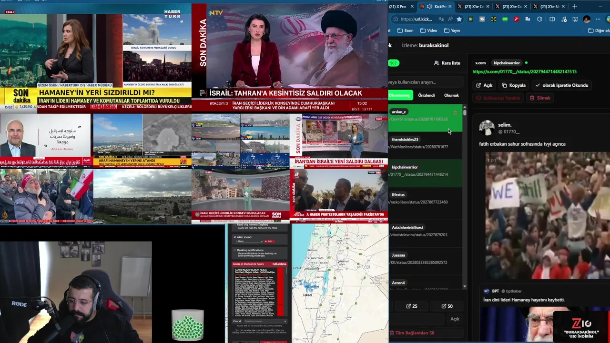The width and height of the screenshot is (610, 343).
Task: Open the Full archive link
Action: (x=279, y=264)
